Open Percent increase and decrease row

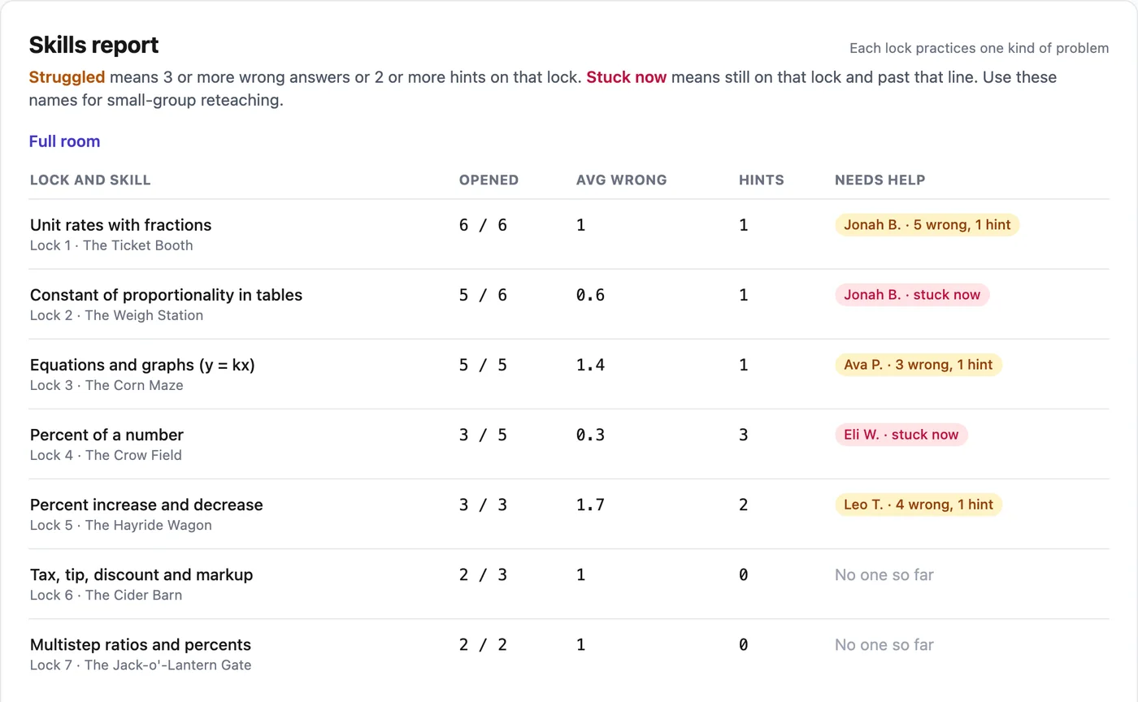click(x=569, y=513)
